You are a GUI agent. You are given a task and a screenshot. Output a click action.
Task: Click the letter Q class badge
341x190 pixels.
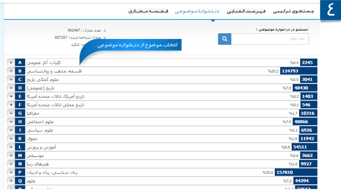pos(20,181)
